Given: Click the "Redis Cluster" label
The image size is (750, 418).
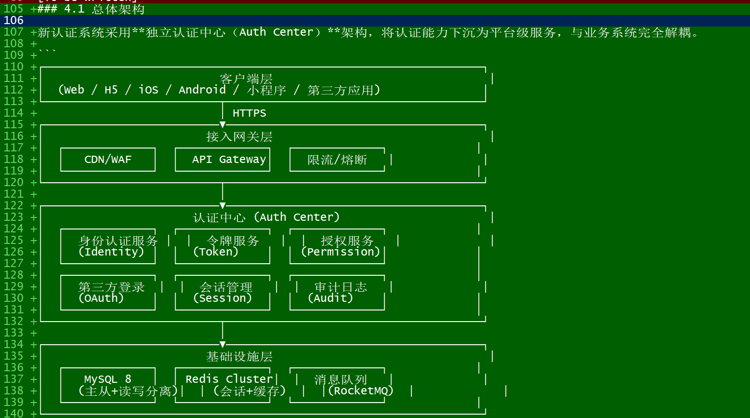Looking at the screenshot, I should pyautogui.click(x=229, y=379).
